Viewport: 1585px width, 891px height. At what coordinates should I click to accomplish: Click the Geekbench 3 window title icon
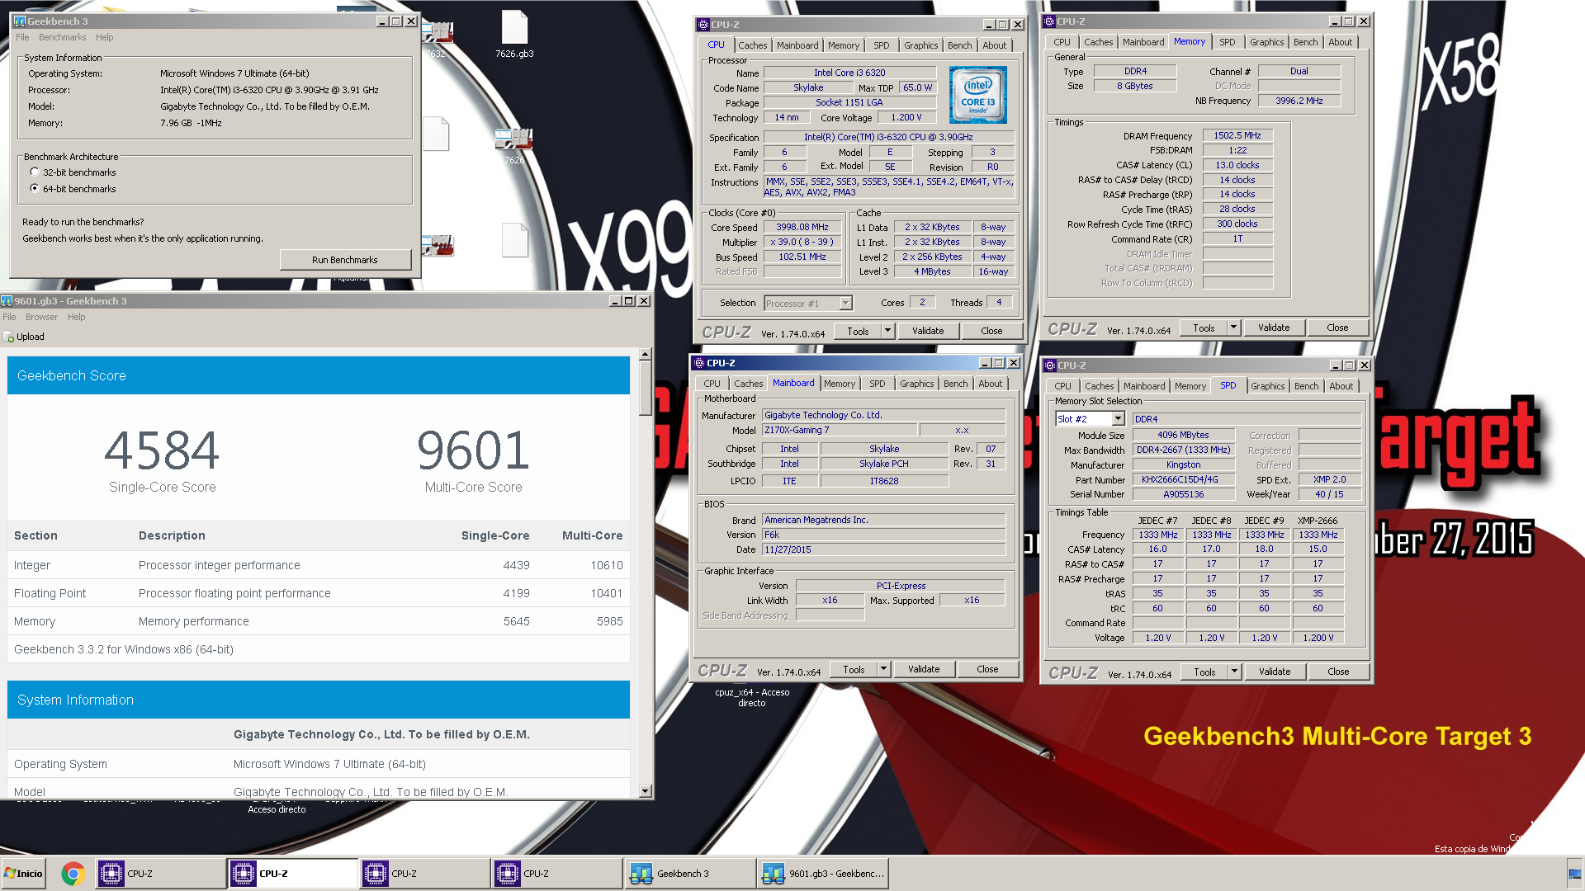pos(20,21)
